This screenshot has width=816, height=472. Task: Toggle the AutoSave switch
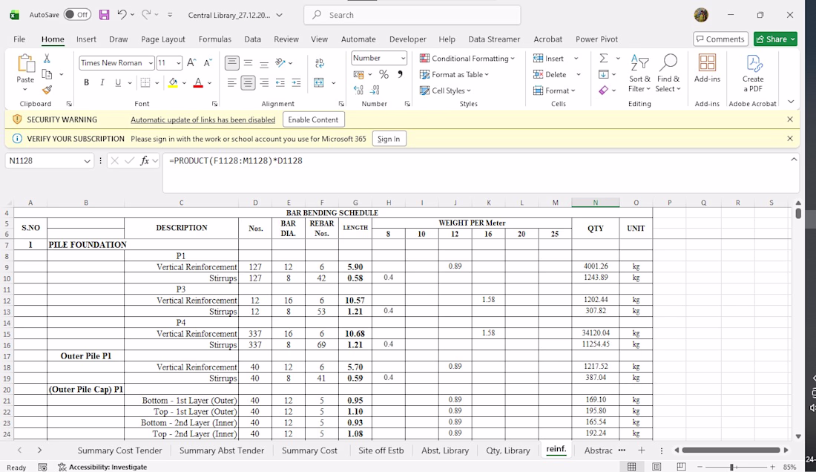(x=77, y=15)
